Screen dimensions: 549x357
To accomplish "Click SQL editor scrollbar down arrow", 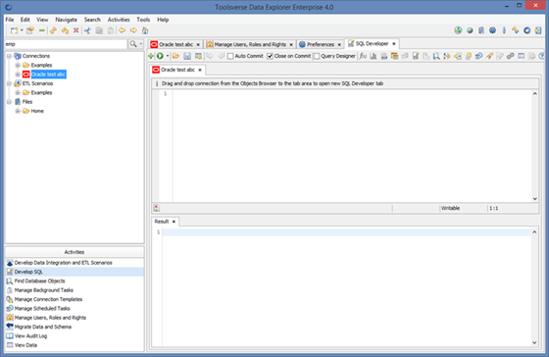I will click(534, 199).
